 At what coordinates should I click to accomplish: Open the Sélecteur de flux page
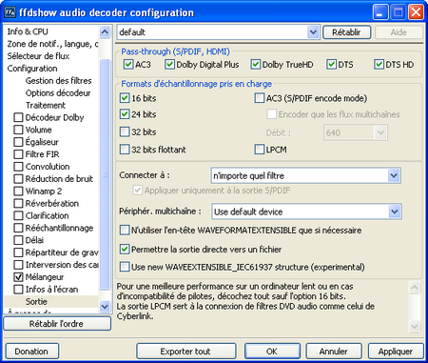(x=38, y=56)
